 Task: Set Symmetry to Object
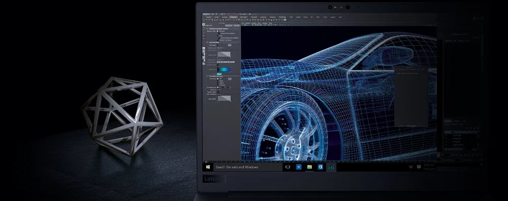coord(217,83)
